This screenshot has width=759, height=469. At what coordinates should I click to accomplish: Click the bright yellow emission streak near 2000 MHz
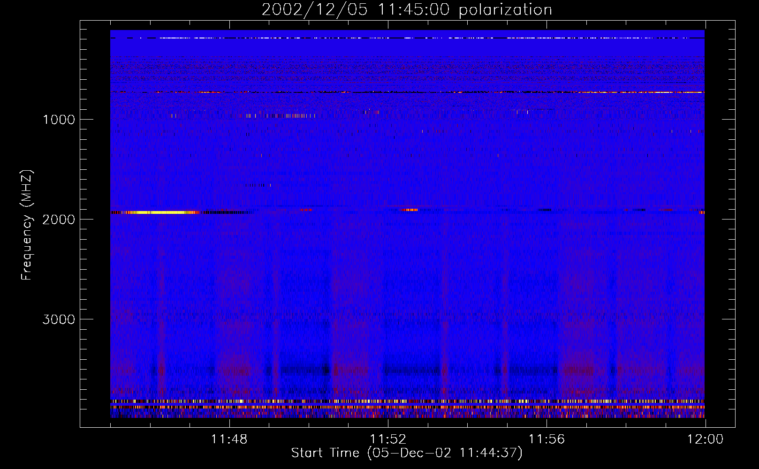pos(162,212)
